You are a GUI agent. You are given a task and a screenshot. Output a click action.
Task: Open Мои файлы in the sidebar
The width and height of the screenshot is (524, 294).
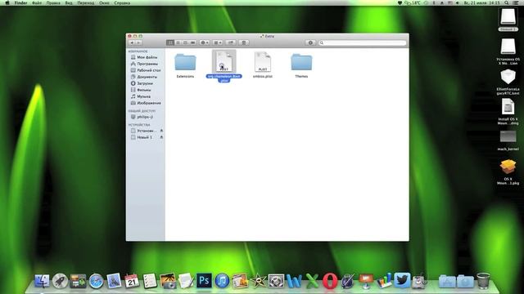click(x=144, y=57)
